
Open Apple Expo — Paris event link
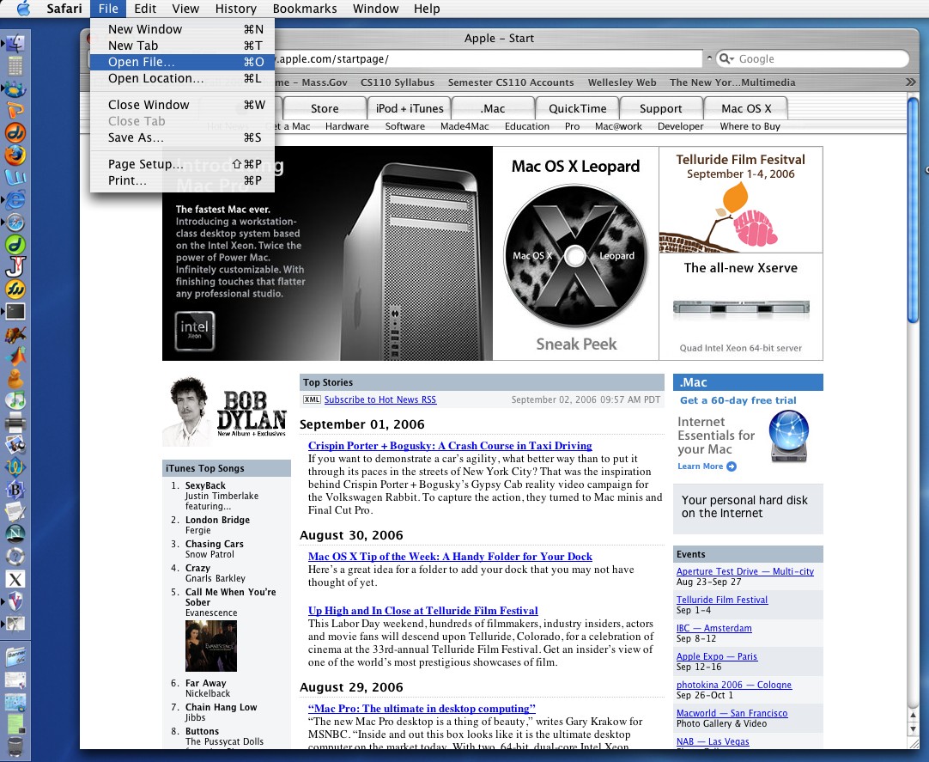tap(717, 656)
